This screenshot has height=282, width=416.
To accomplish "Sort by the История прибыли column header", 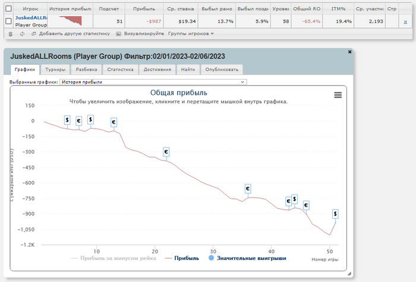I will point(70,9).
